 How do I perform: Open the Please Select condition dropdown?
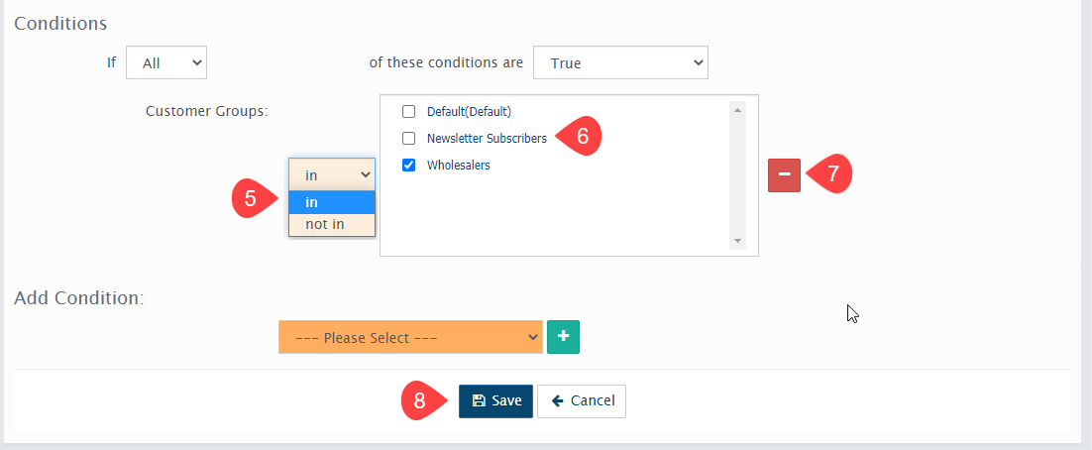(x=410, y=337)
